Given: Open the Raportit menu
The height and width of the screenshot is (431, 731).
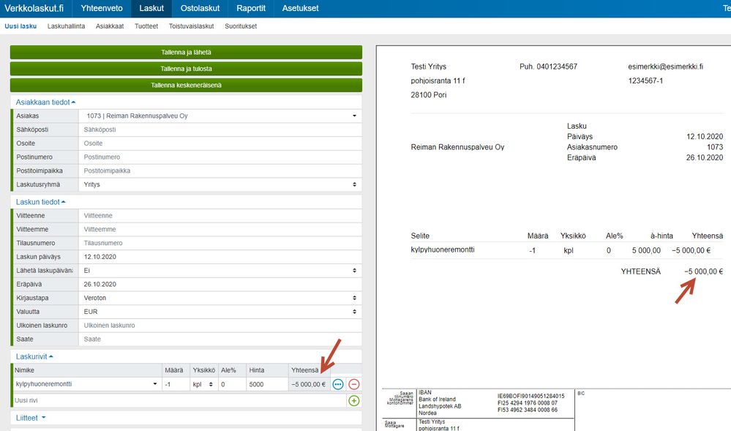Looking at the screenshot, I should coord(251,8).
